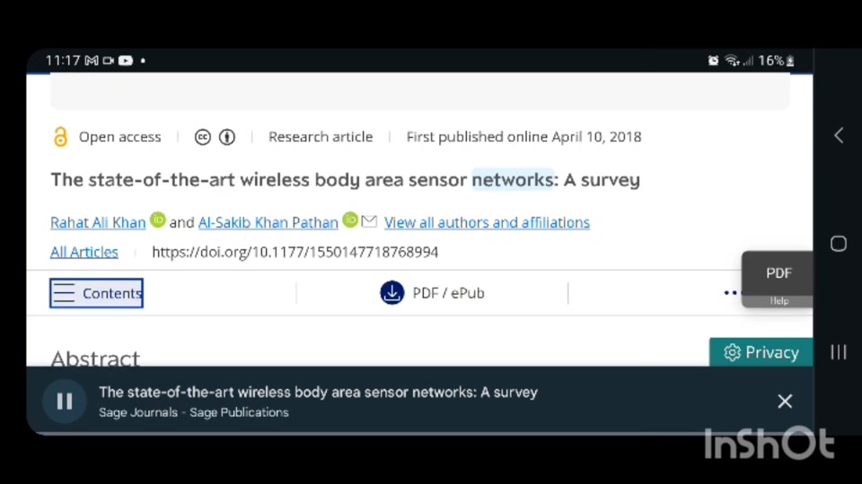The height and width of the screenshot is (484, 862).
Task: Download the PDF / ePub file
Action: (432, 293)
